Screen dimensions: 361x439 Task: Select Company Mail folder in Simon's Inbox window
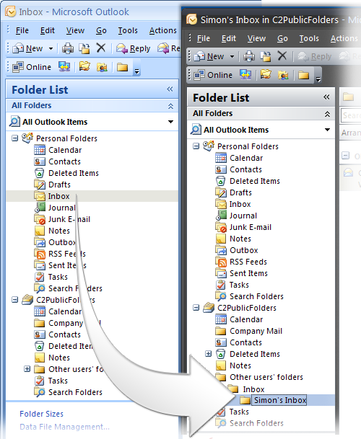[x=248, y=331]
